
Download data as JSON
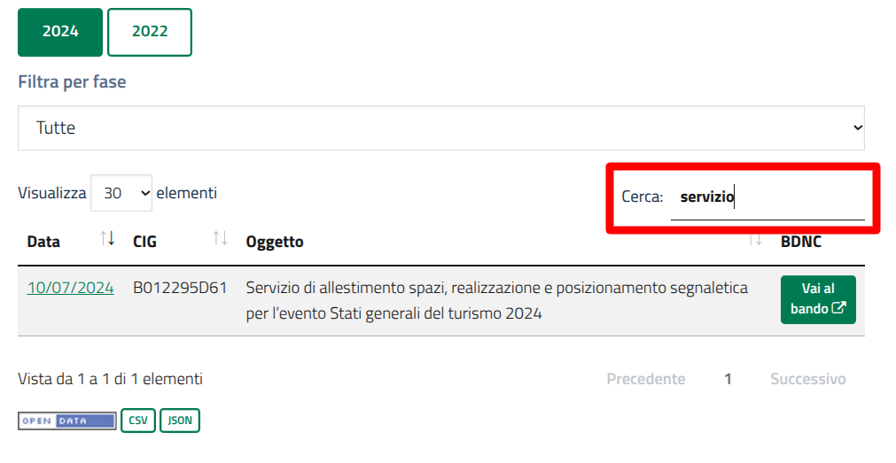click(x=180, y=421)
